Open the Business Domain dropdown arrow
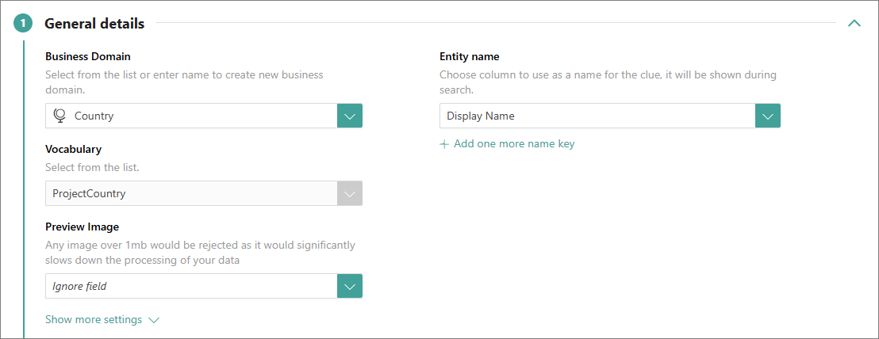The width and height of the screenshot is (879, 339). coord(350,116)
